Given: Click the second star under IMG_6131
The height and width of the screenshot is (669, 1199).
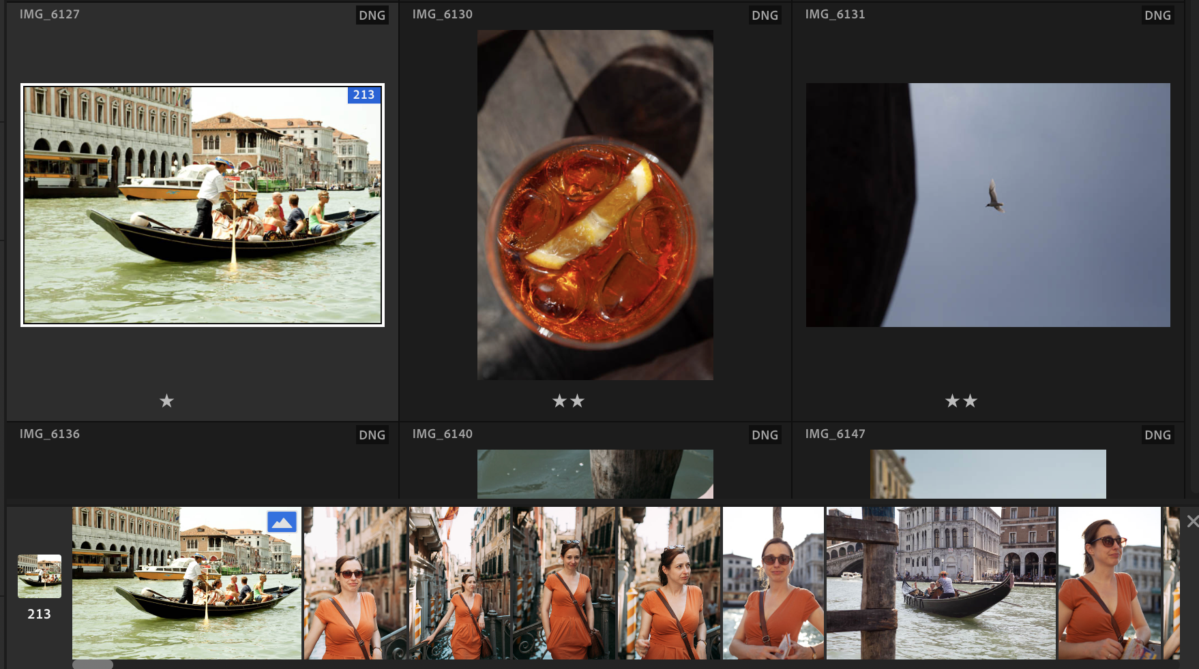Looking at the screenshot, I should (971, 401).
